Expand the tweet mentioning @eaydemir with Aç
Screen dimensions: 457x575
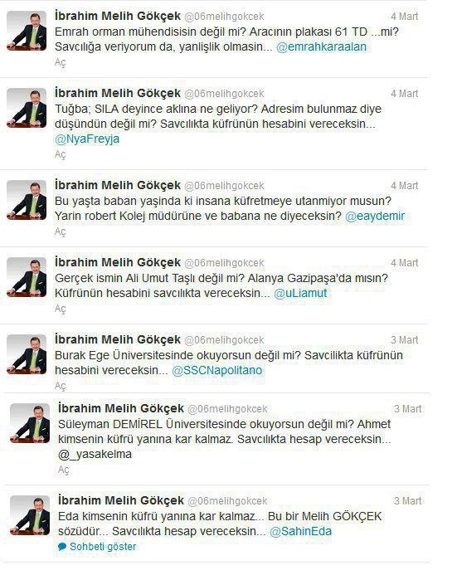(x=60, y=231)
